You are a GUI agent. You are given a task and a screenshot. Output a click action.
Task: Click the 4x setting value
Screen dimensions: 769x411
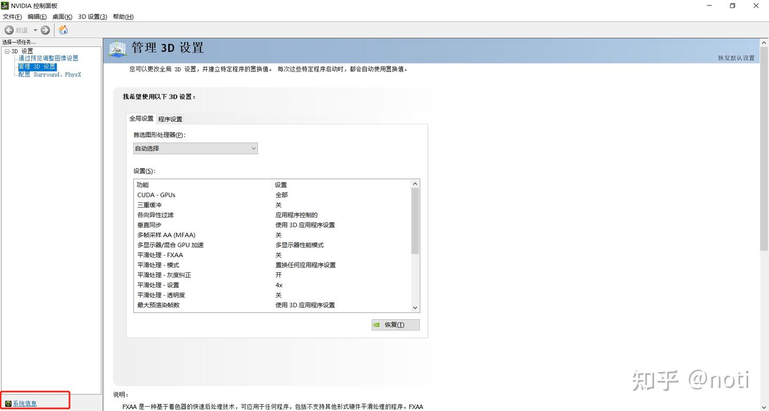[x=279, y=285]
